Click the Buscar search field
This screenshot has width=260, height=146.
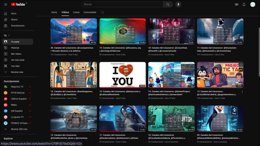(122, 5)
